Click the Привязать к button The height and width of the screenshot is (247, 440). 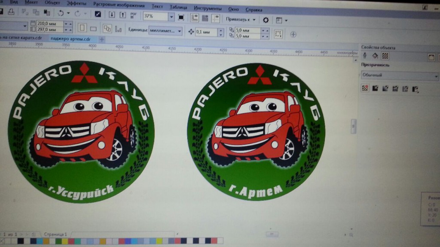(x=241, y=19)
